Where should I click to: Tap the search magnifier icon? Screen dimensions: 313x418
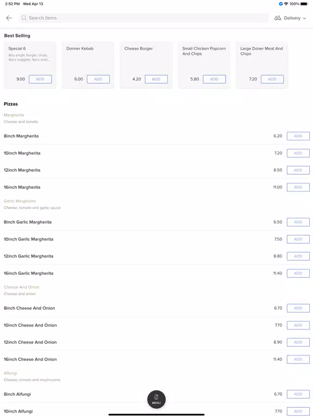click(x=24, y=18)
